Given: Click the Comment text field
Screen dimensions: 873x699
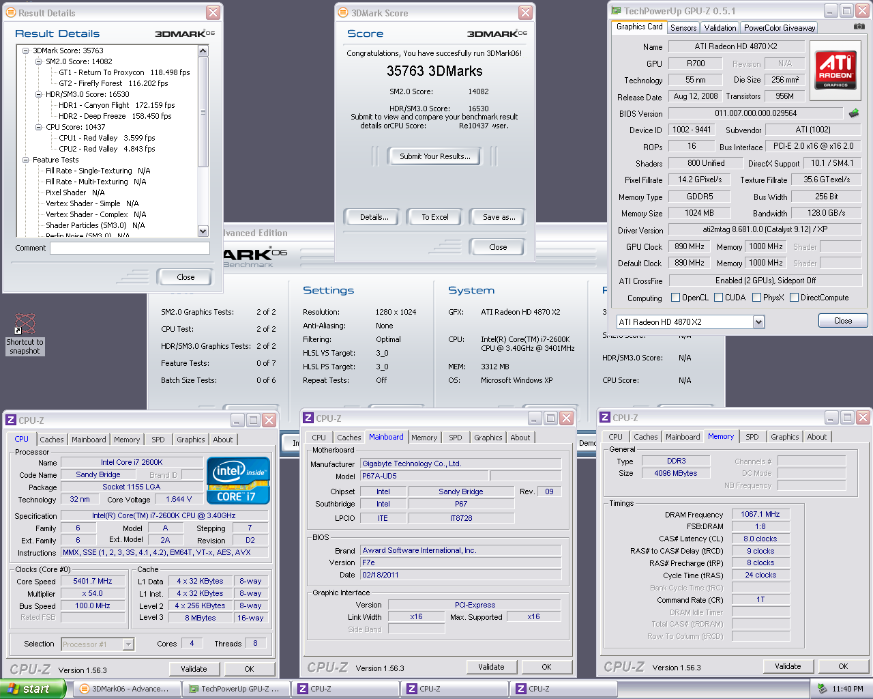Looking at the screenshot, I should 130,248.
